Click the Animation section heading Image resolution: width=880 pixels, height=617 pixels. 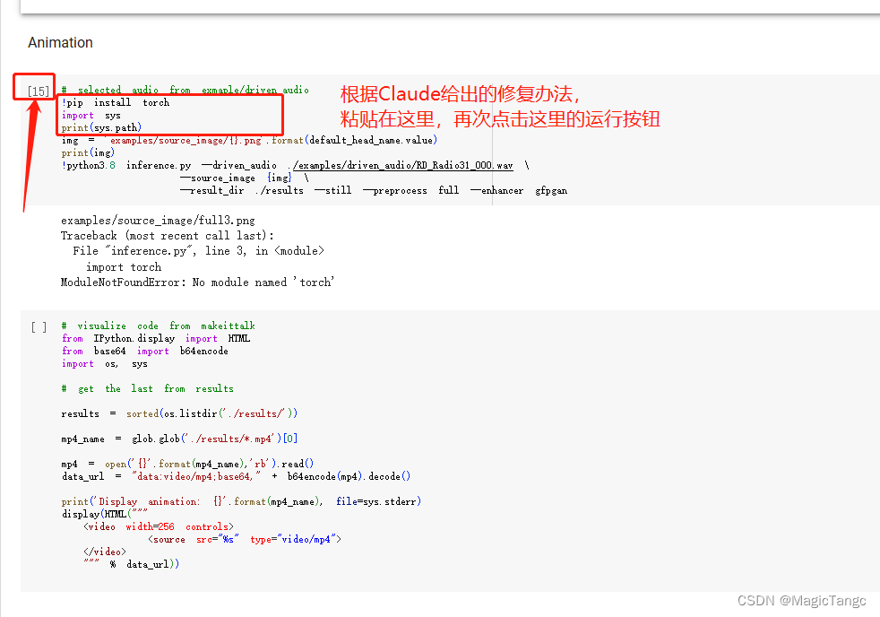(60, 43)
